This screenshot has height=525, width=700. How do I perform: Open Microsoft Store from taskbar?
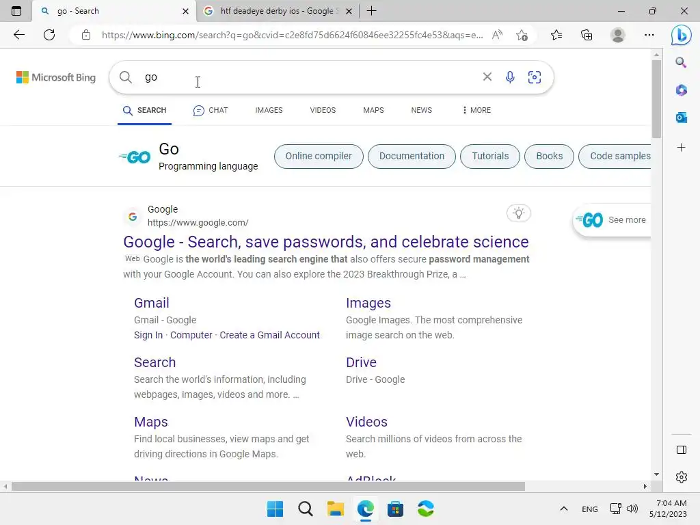click(395, 509)
